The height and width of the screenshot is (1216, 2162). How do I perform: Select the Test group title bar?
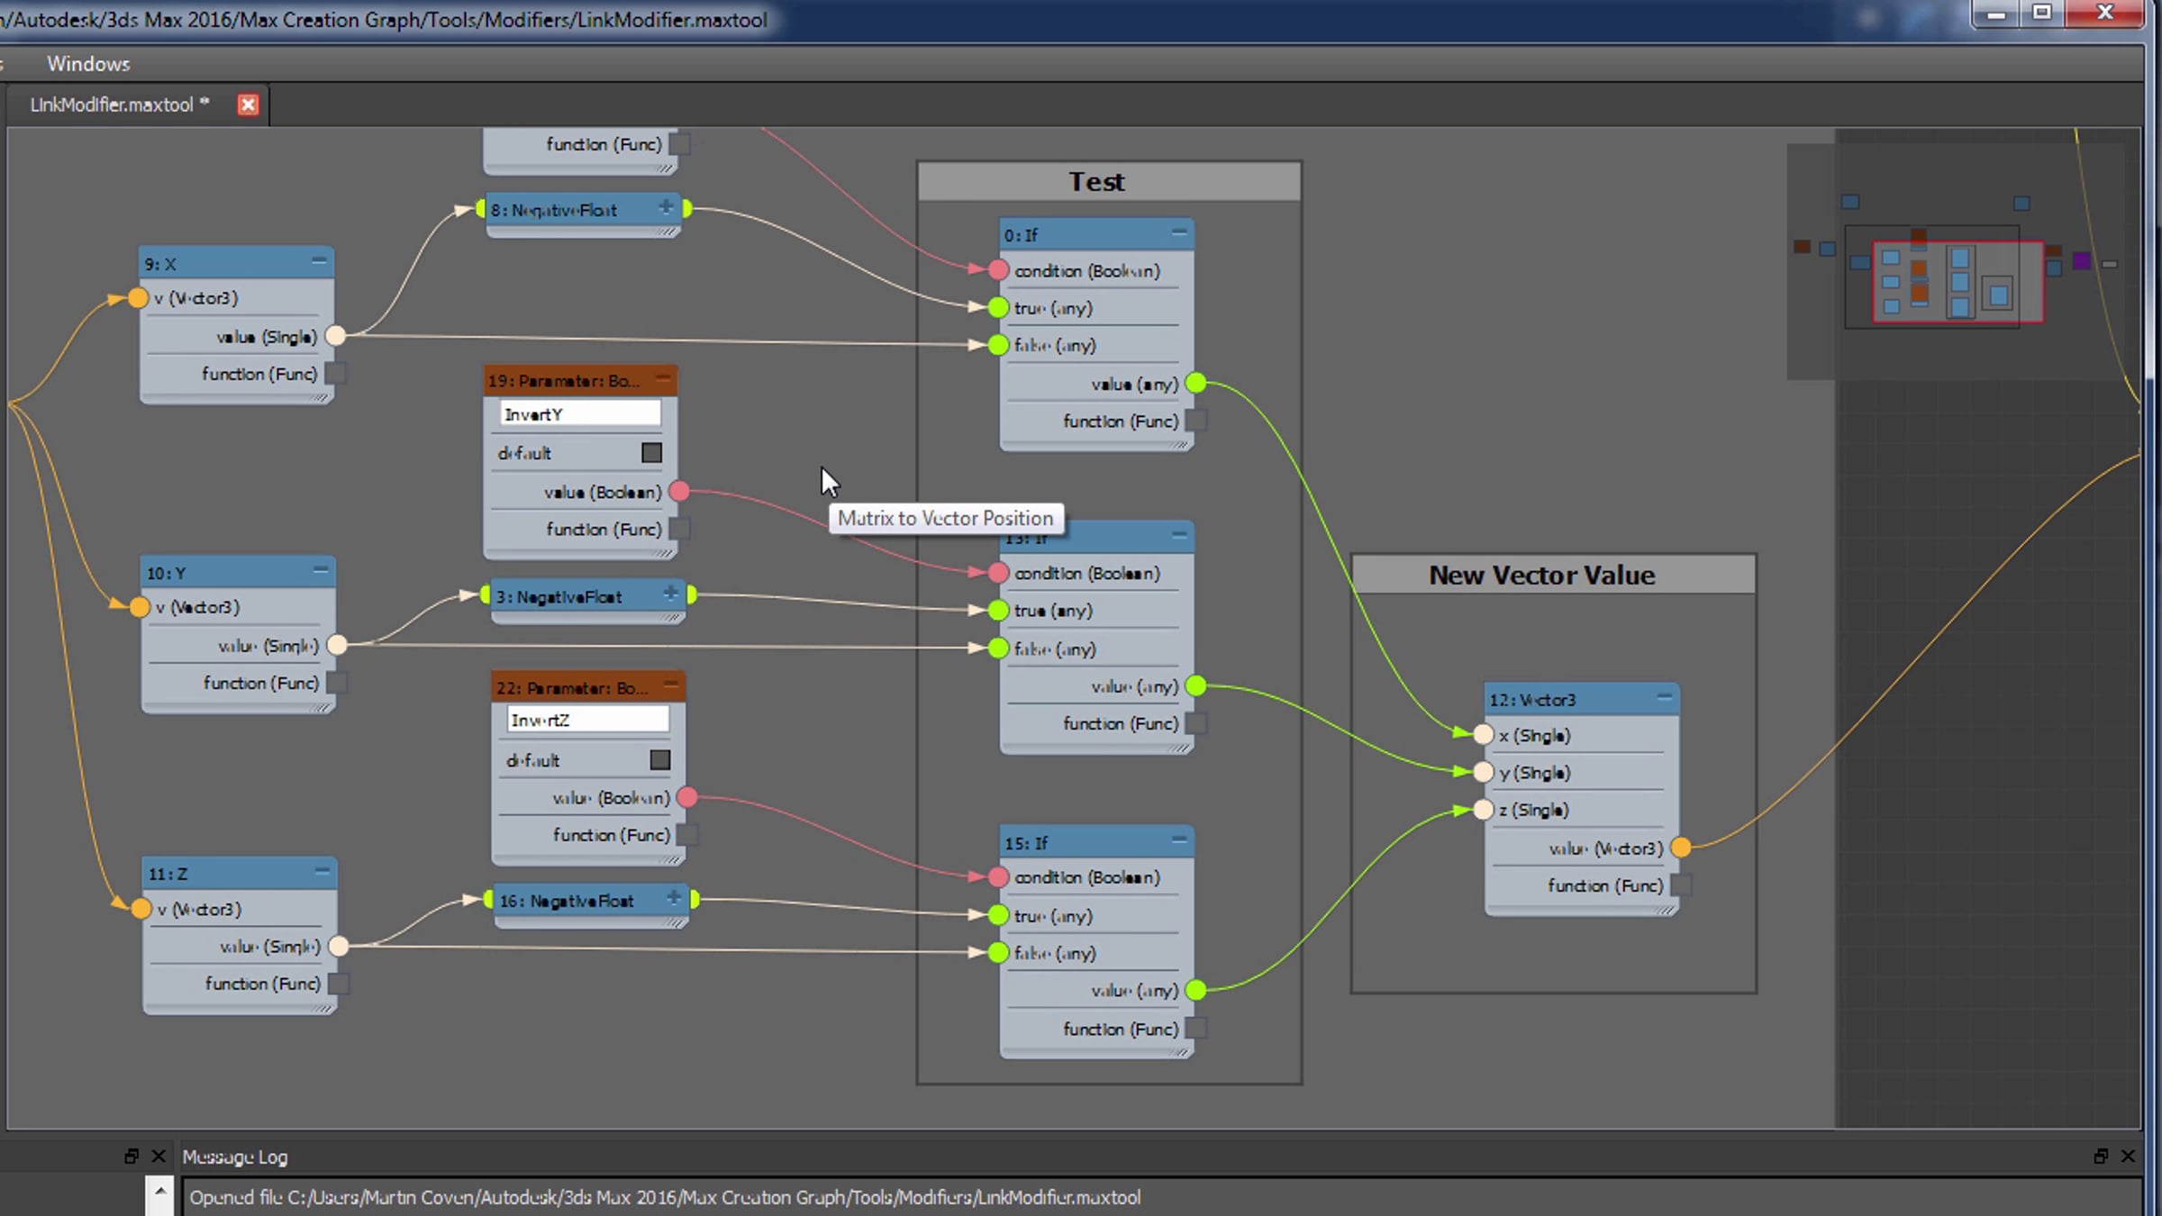(1109, 181)
